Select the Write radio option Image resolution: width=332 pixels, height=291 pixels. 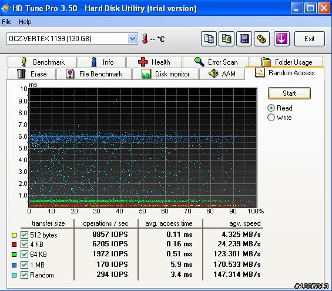click(280, 118)
